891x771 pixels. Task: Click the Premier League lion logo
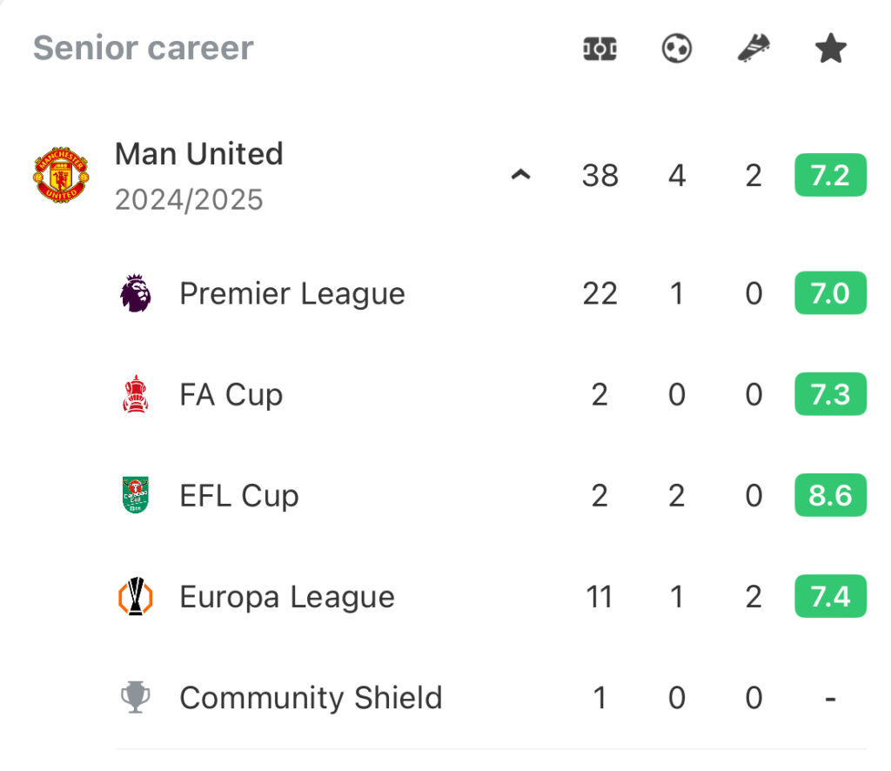[x=135, y=293]
